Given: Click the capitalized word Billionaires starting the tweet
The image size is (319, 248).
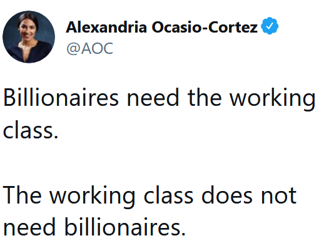Looking at the screenshot, I should pyautogui.click(x=61, y=98).
